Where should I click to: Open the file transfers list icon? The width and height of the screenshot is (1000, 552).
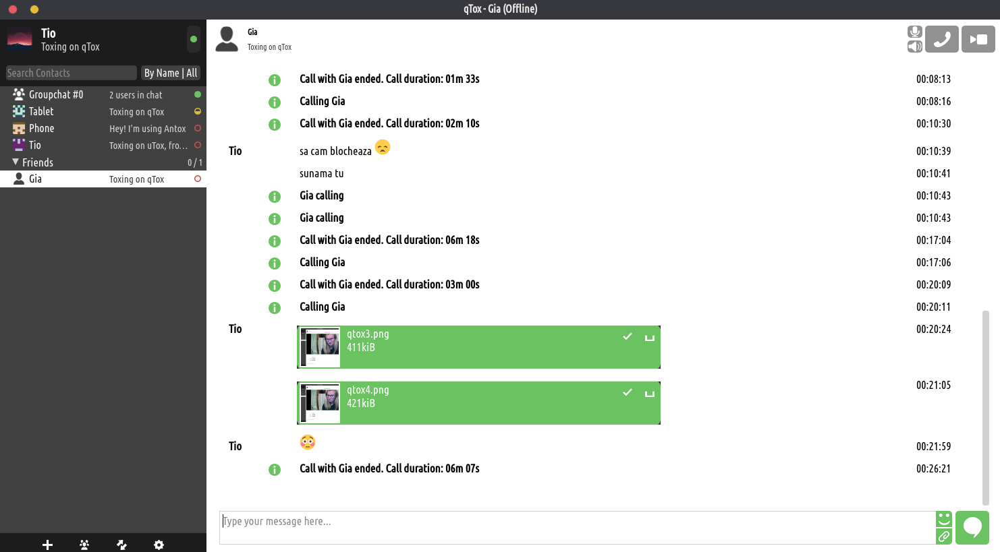click(121, 545)
